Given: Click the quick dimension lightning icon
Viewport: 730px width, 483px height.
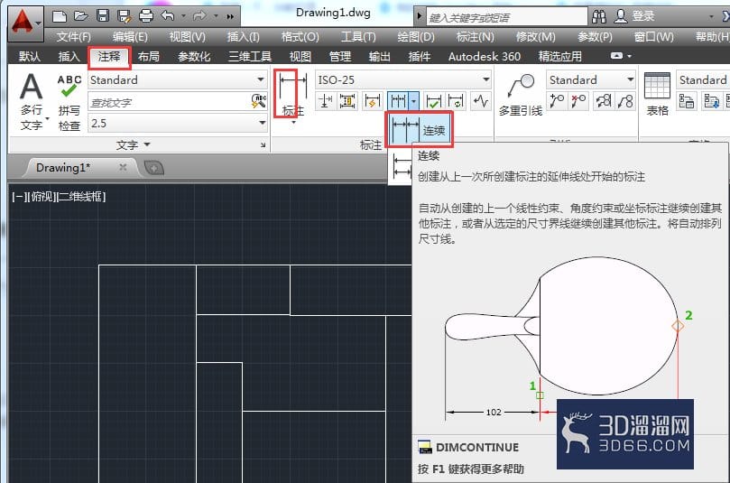Looking at the screenshot, I should tap(373, 100).
